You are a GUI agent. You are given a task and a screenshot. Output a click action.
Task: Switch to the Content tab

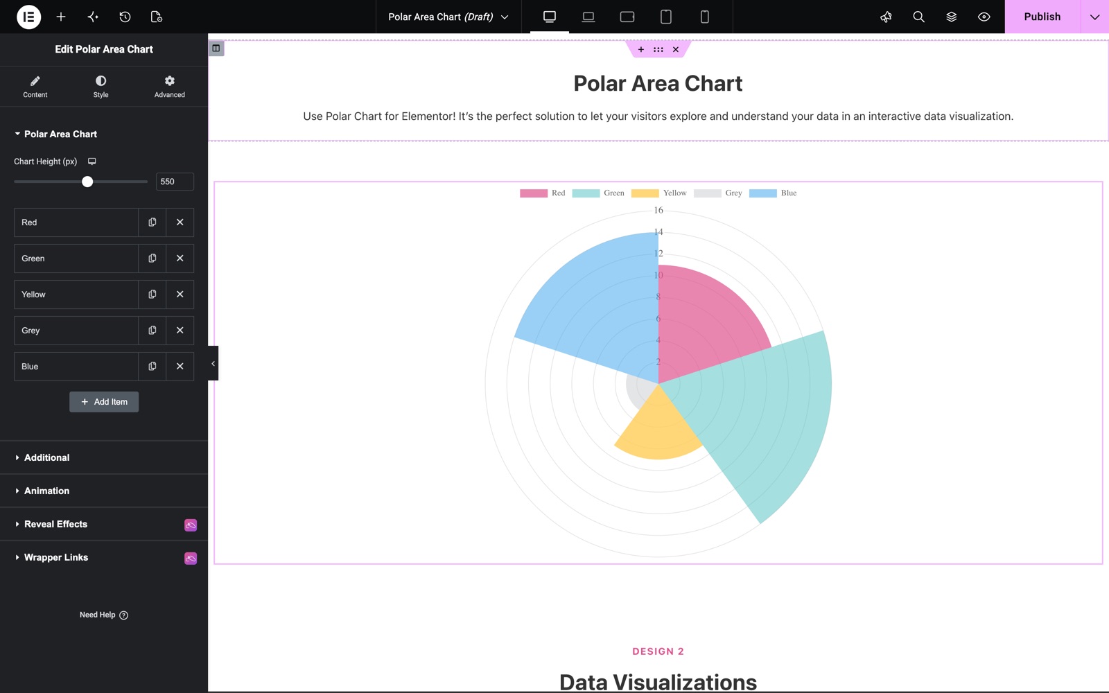point(35,87)
